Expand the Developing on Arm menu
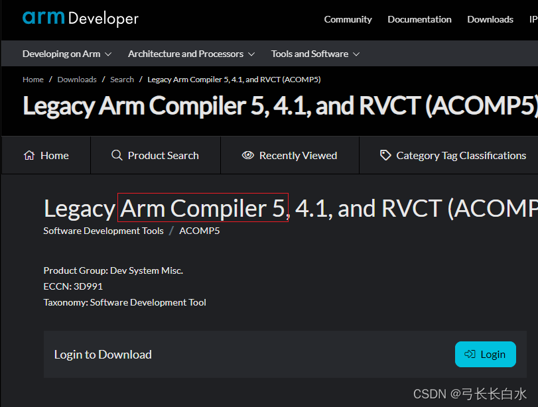This screenshot has height=407, width=538. tap(67, 54)
